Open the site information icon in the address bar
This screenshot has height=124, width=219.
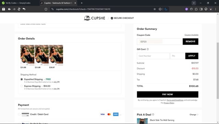52,9
